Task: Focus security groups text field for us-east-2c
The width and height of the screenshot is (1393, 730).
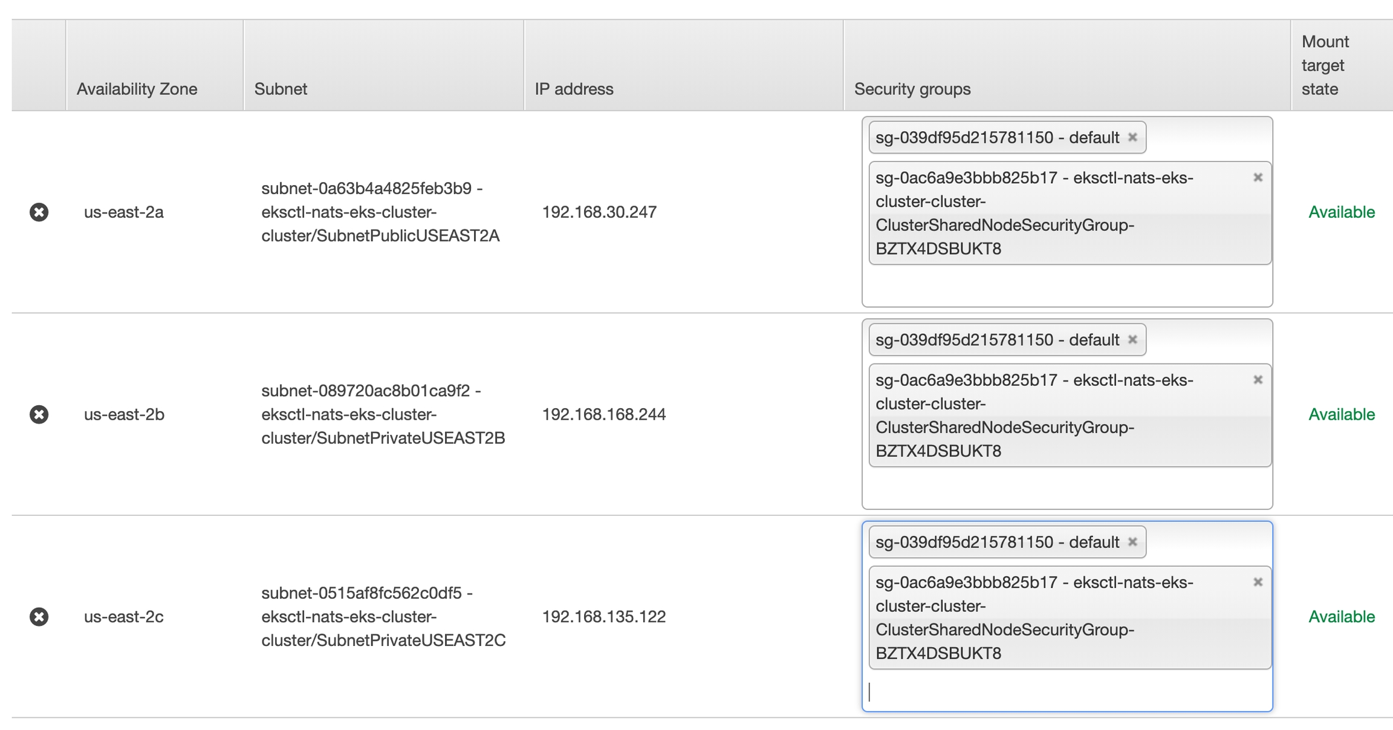Action: click(1067, 691)
